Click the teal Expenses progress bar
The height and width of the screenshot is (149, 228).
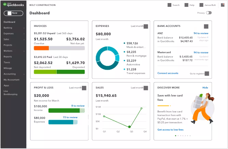(63, 122)
